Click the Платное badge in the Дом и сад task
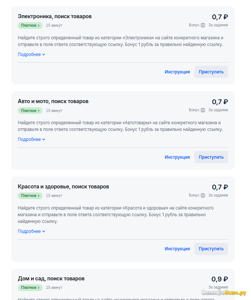The height and width of the screenshot is (300, 251). 30,287
